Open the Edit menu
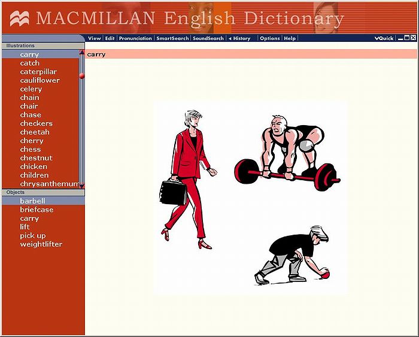The image size is (419, 337). 110,38
